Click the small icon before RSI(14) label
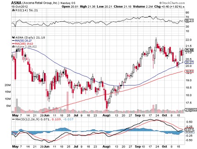The height and width of the screenshot is (149, 197). coord(13,10)
